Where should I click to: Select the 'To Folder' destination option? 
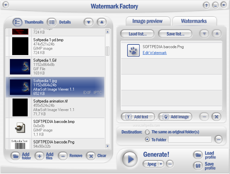click(x=147, y=139)
